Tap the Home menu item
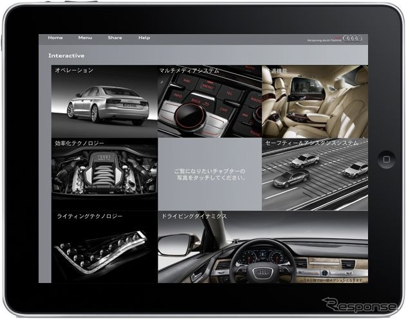The width and height of the screenshot is (406, 319). pos(55,38)
